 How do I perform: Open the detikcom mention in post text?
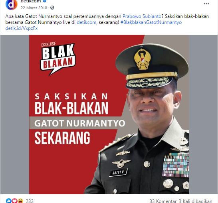click(87, 22)
